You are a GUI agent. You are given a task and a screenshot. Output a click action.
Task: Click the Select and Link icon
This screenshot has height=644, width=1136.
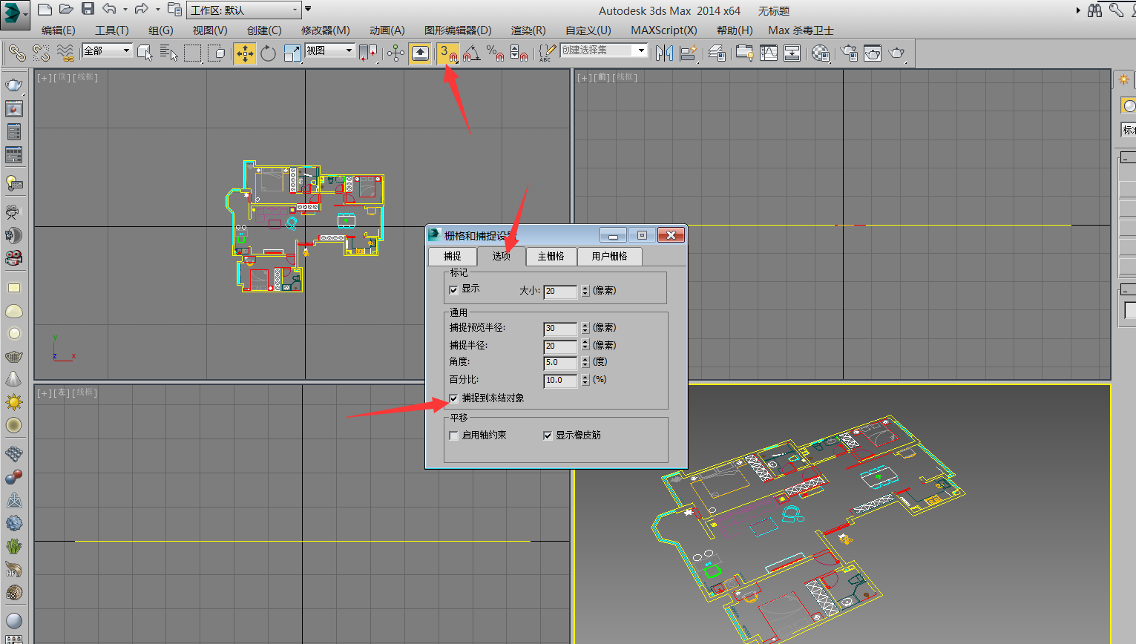(x=16, y=53)
